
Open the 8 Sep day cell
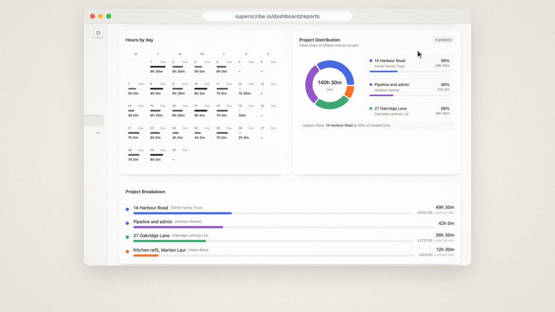tap(157, 90)
